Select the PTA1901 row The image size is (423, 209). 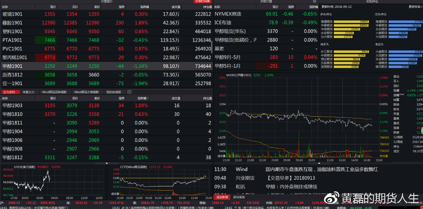click(106, 40)
